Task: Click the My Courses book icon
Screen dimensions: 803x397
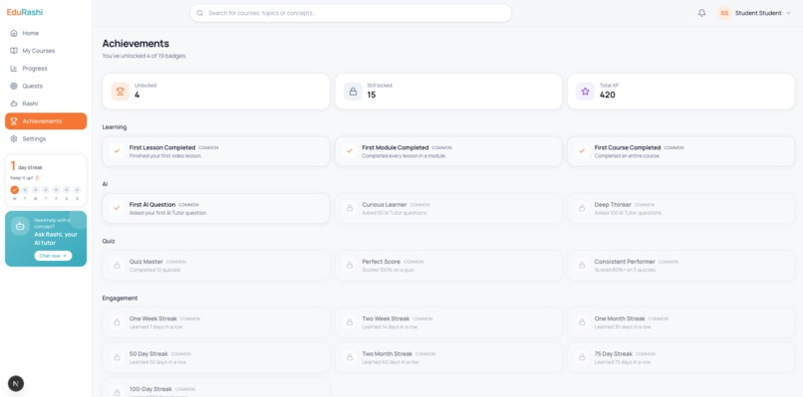Action: coord(14,51)
